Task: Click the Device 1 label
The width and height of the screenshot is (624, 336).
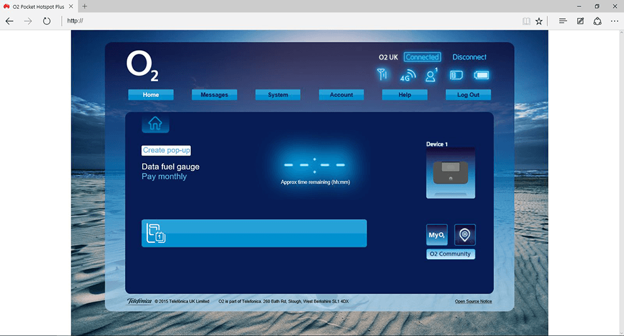Action: click(x=437, y=144)
